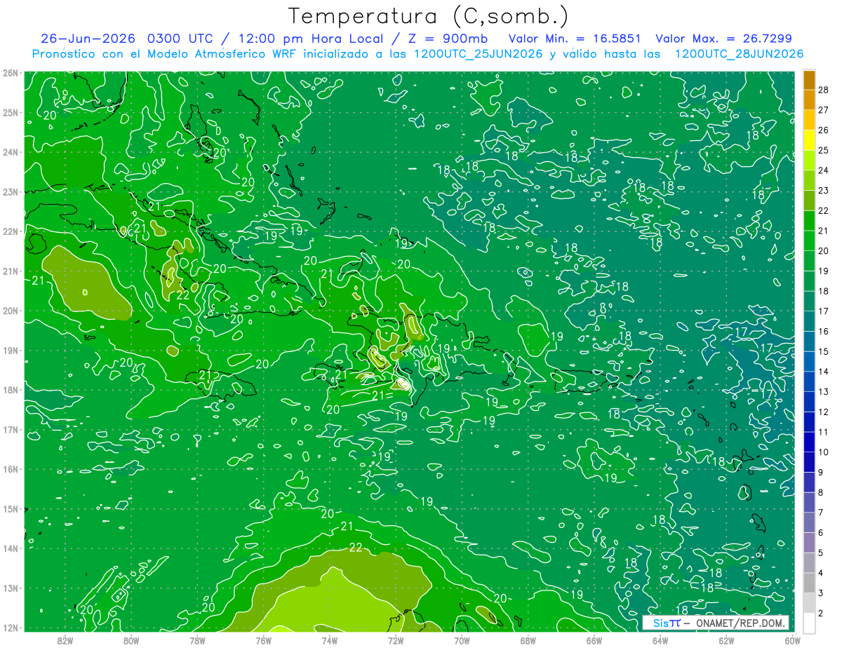Click the "21" label on the color scale
The image size is (842, 650).
[823, 231]
